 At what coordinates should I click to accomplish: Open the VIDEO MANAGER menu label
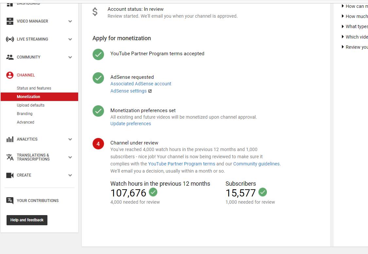click(32, 21)
